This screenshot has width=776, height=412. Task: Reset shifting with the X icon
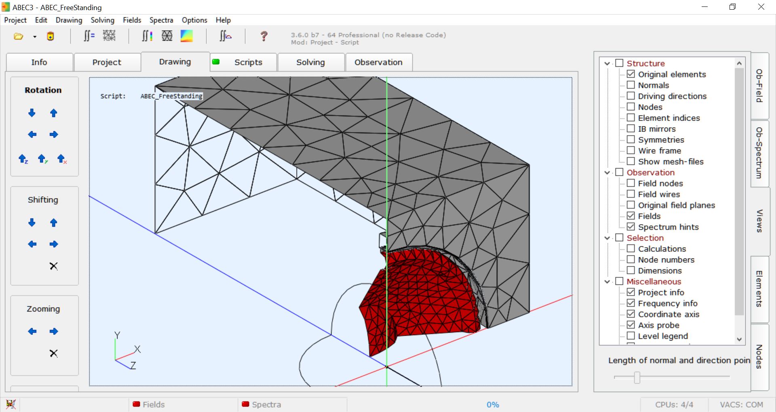[x=54, y=266]
